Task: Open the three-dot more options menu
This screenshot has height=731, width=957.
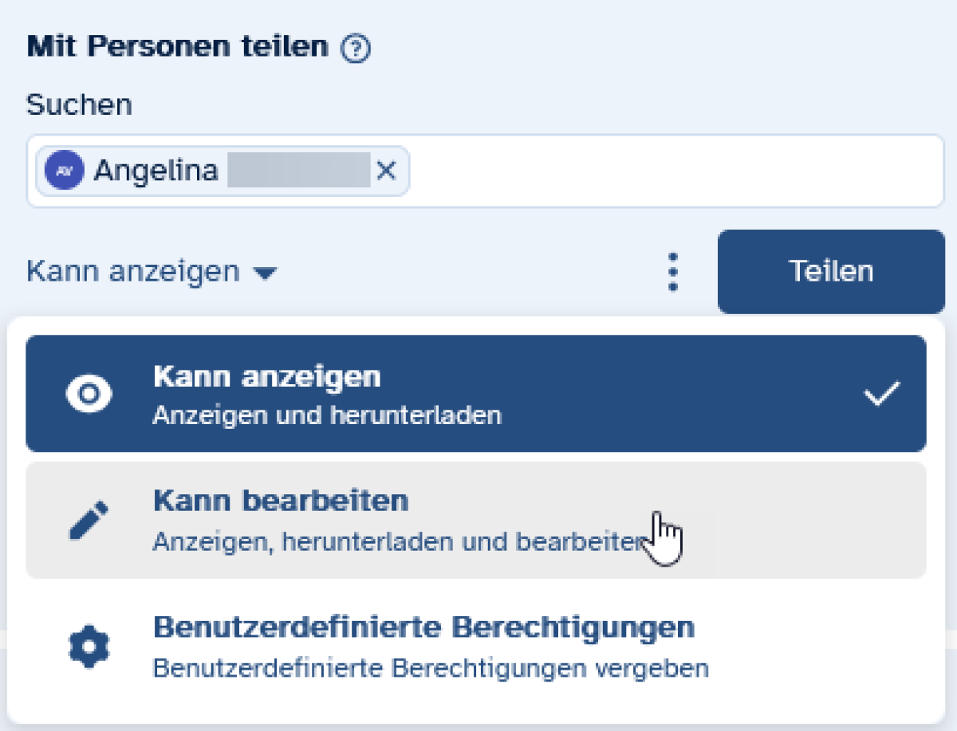Action: click(674, 272)
